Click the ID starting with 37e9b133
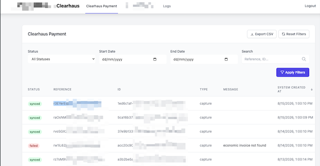The width and height of the screenshot is (320, 166). coord(151,132)
